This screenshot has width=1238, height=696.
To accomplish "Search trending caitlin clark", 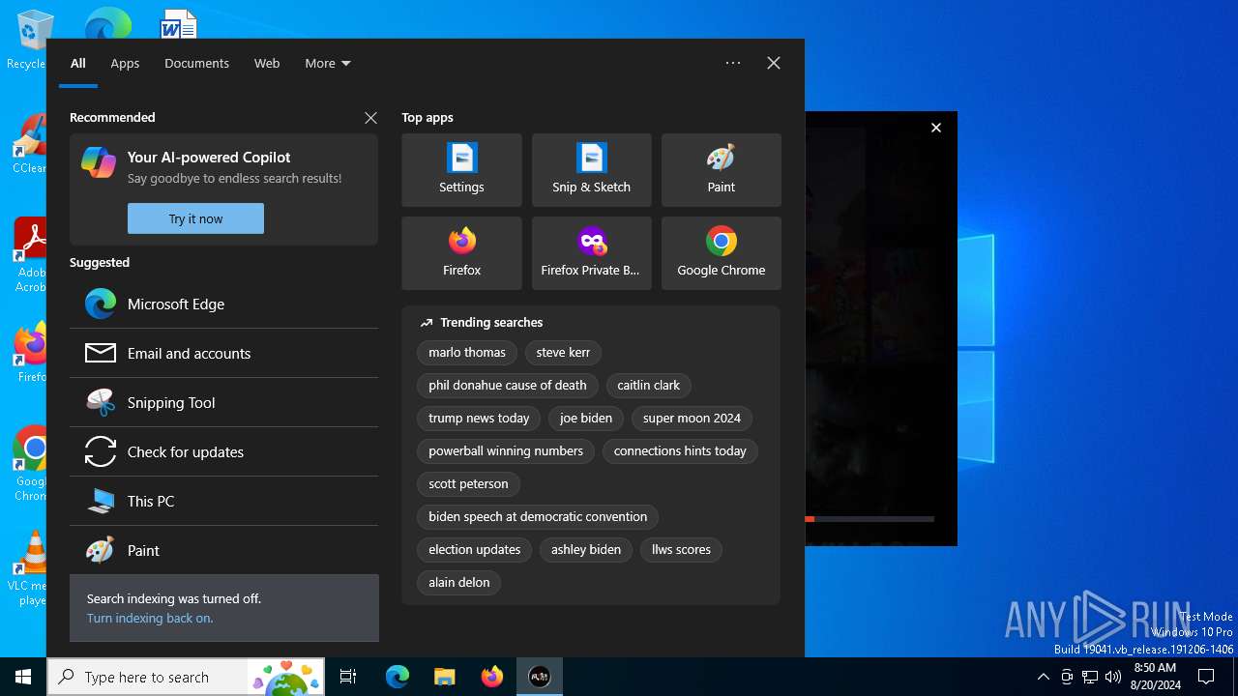I will click(x=648, y=386).
